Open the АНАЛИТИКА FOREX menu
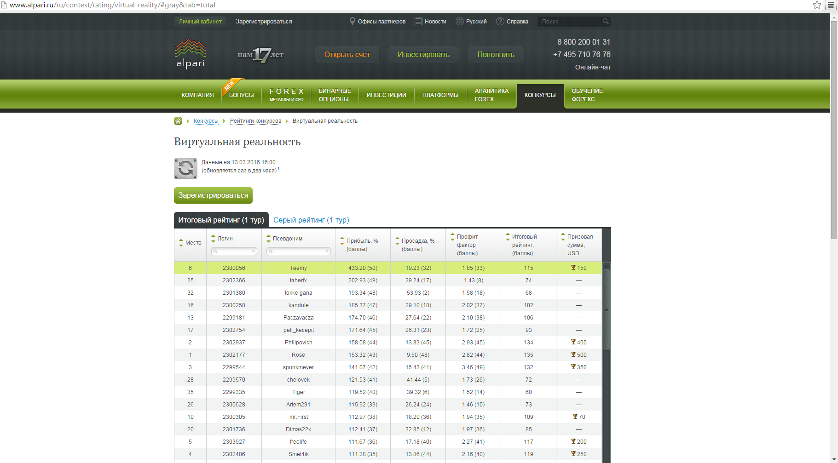Viewport: 838px width, 463px height. (491, 95)
